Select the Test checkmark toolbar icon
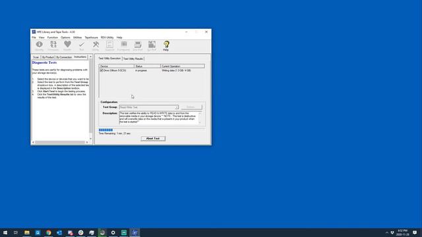Viewport: 422px width, 237px height. pos(82,45)
